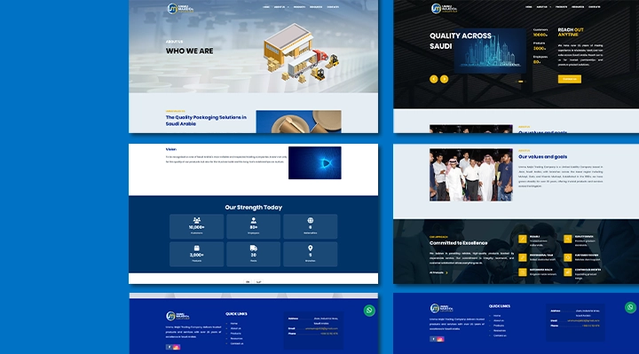
Task: Click the globe icon in Our Strength Today
Action: pyautogui.click(x=311, y=220)
